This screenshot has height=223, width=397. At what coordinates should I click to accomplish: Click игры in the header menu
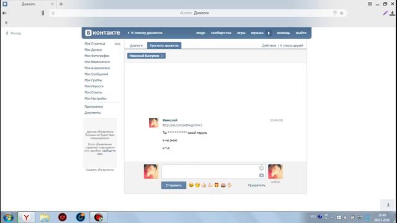point(241,33)
